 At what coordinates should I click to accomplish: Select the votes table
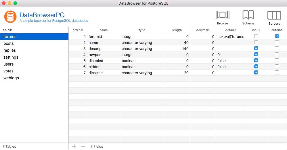(34, 71)
